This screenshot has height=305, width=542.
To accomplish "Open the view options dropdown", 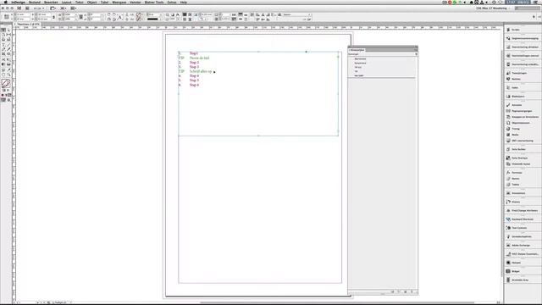I will [x=53, y=8].
